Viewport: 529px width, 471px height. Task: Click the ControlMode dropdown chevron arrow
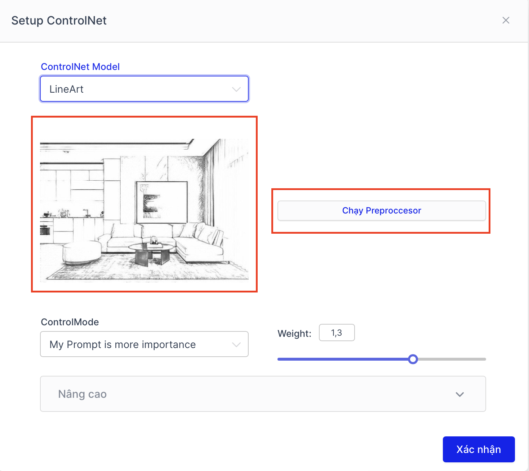[x=236, y=344]
